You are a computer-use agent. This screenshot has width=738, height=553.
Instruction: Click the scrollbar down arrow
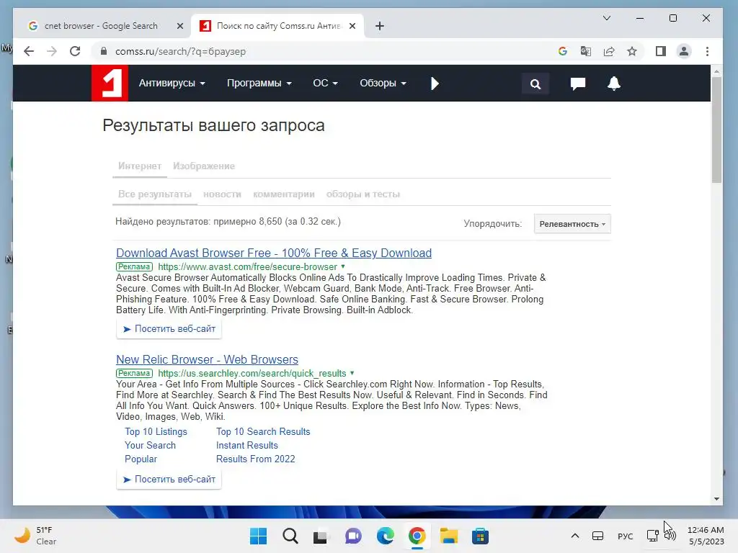pos(716,499)
